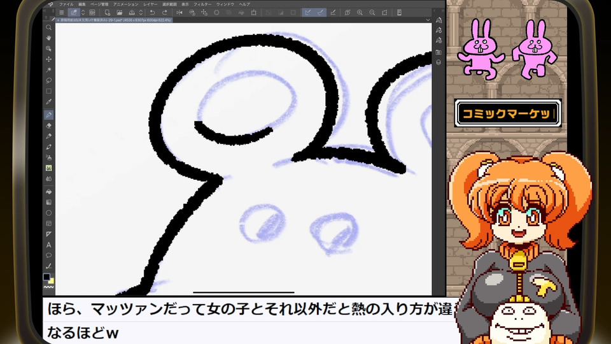Screen dimensions: 611x344
Task: Open the canvas tab list chevron
Action: (428, 20)
